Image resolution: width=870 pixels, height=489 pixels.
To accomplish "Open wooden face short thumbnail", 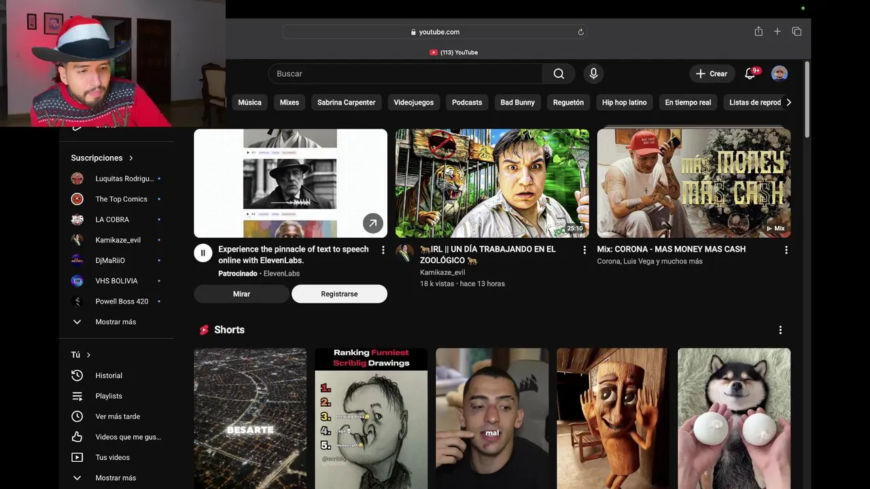I will click(x=613, y=418).
